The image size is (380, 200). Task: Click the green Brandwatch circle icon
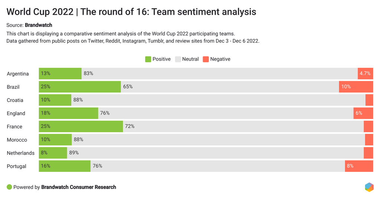point(10,187)
